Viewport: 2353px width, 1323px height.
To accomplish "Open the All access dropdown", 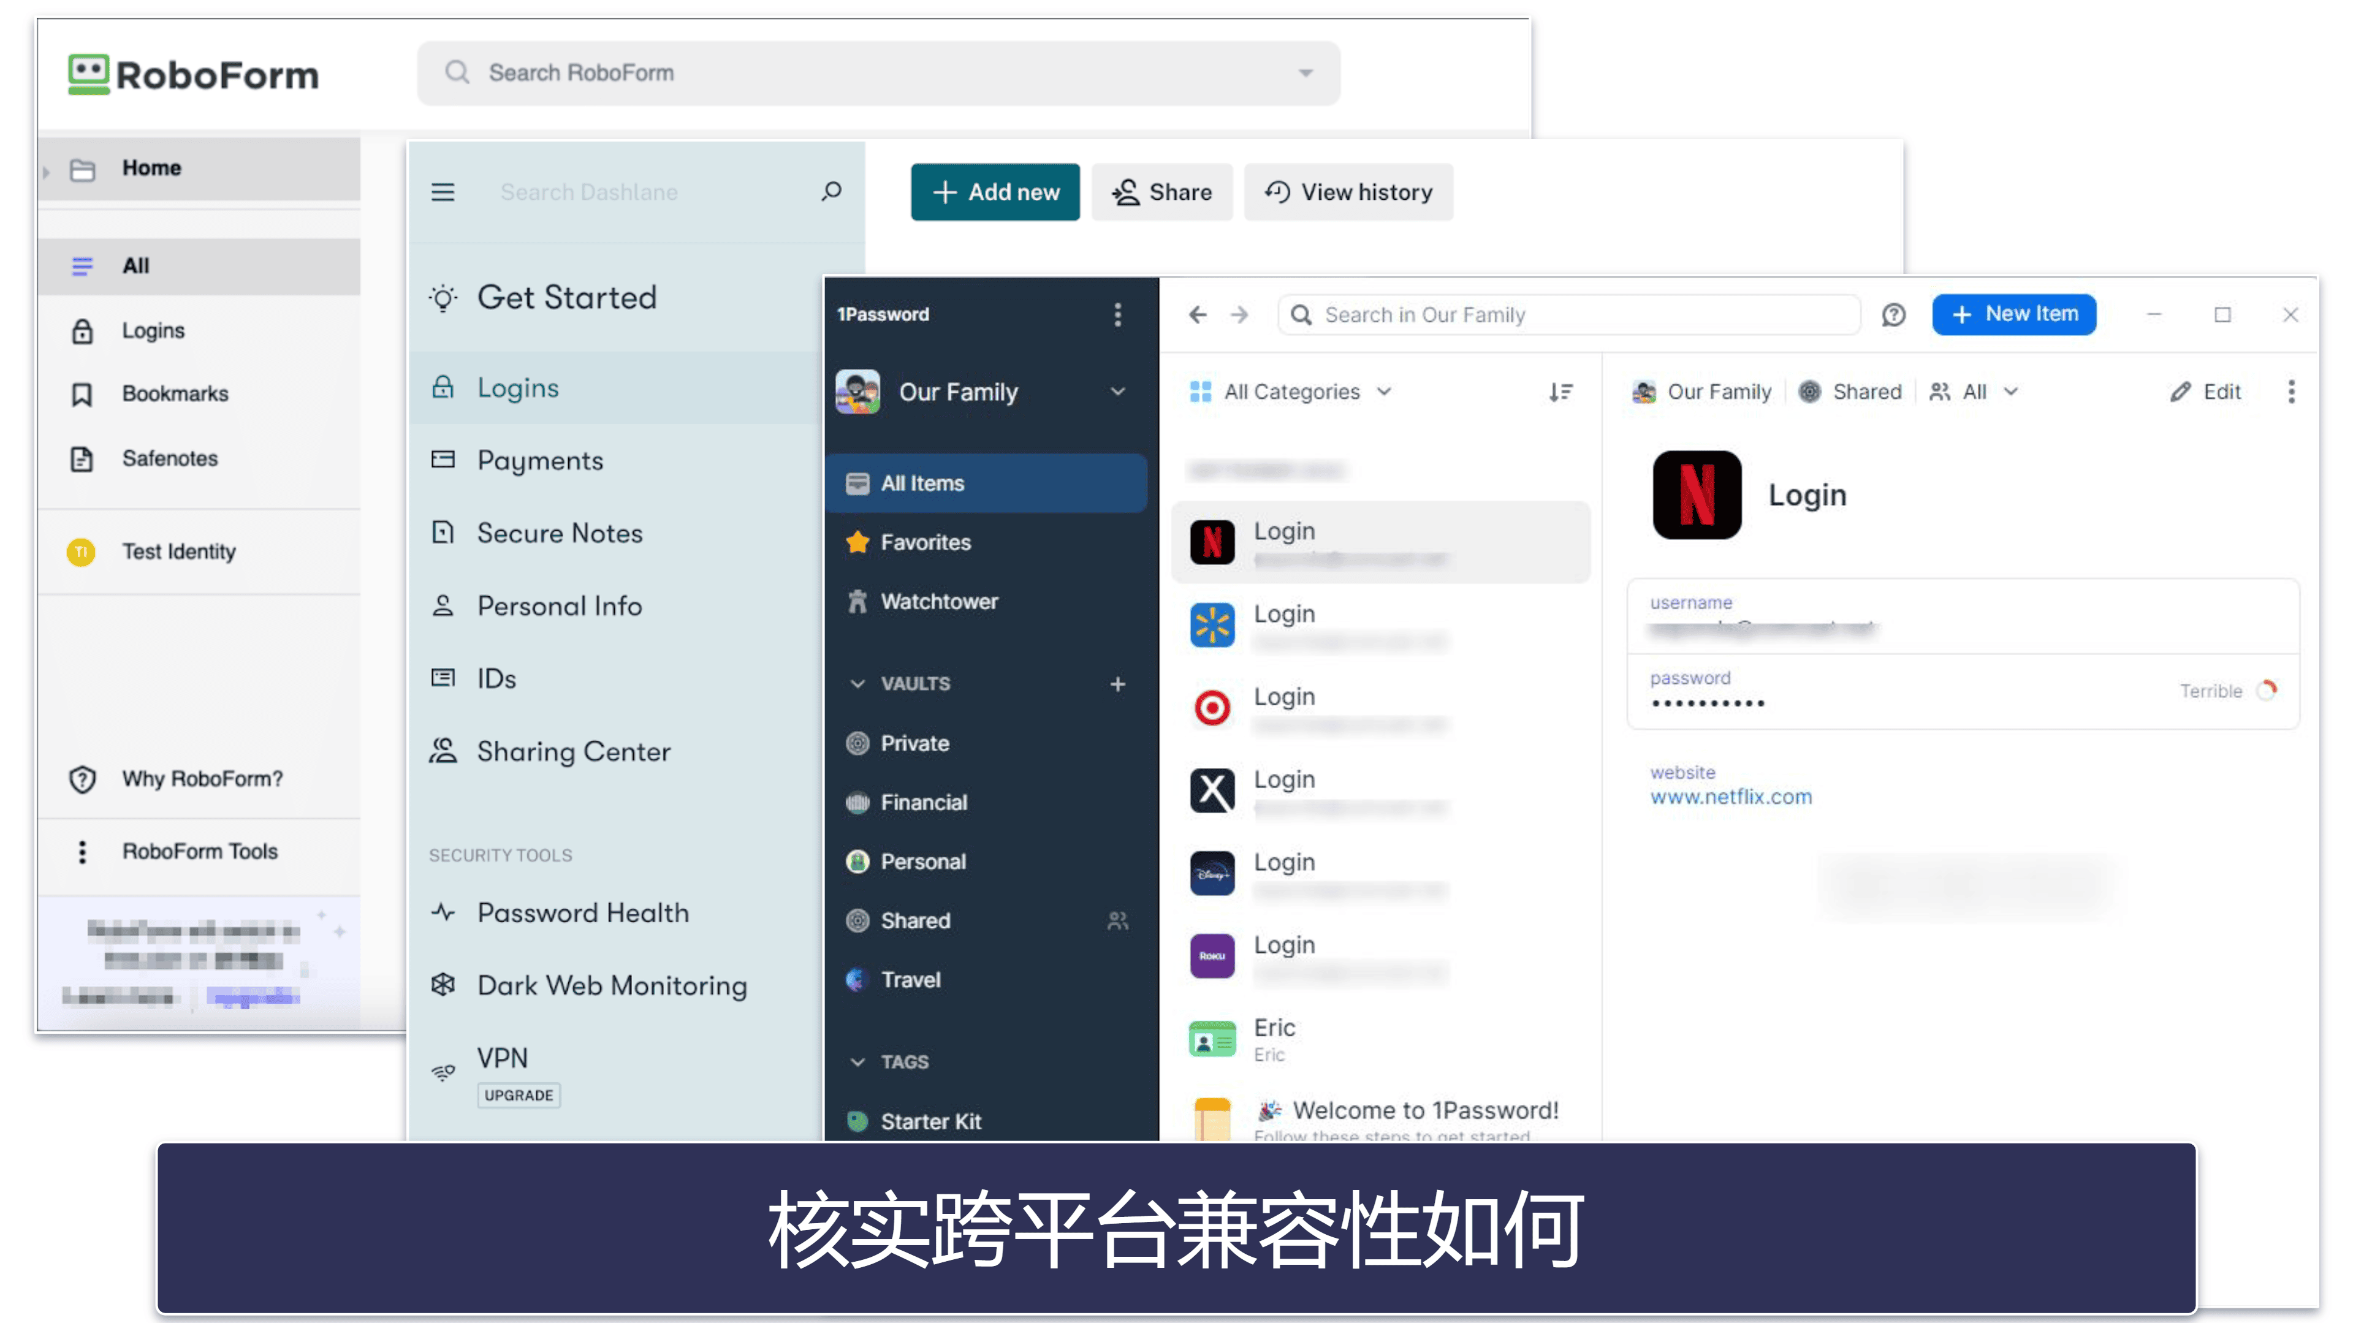I will 1974,392.
